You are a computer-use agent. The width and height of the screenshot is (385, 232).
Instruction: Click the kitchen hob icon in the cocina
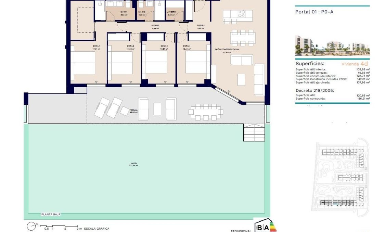(x=242, y=14)
